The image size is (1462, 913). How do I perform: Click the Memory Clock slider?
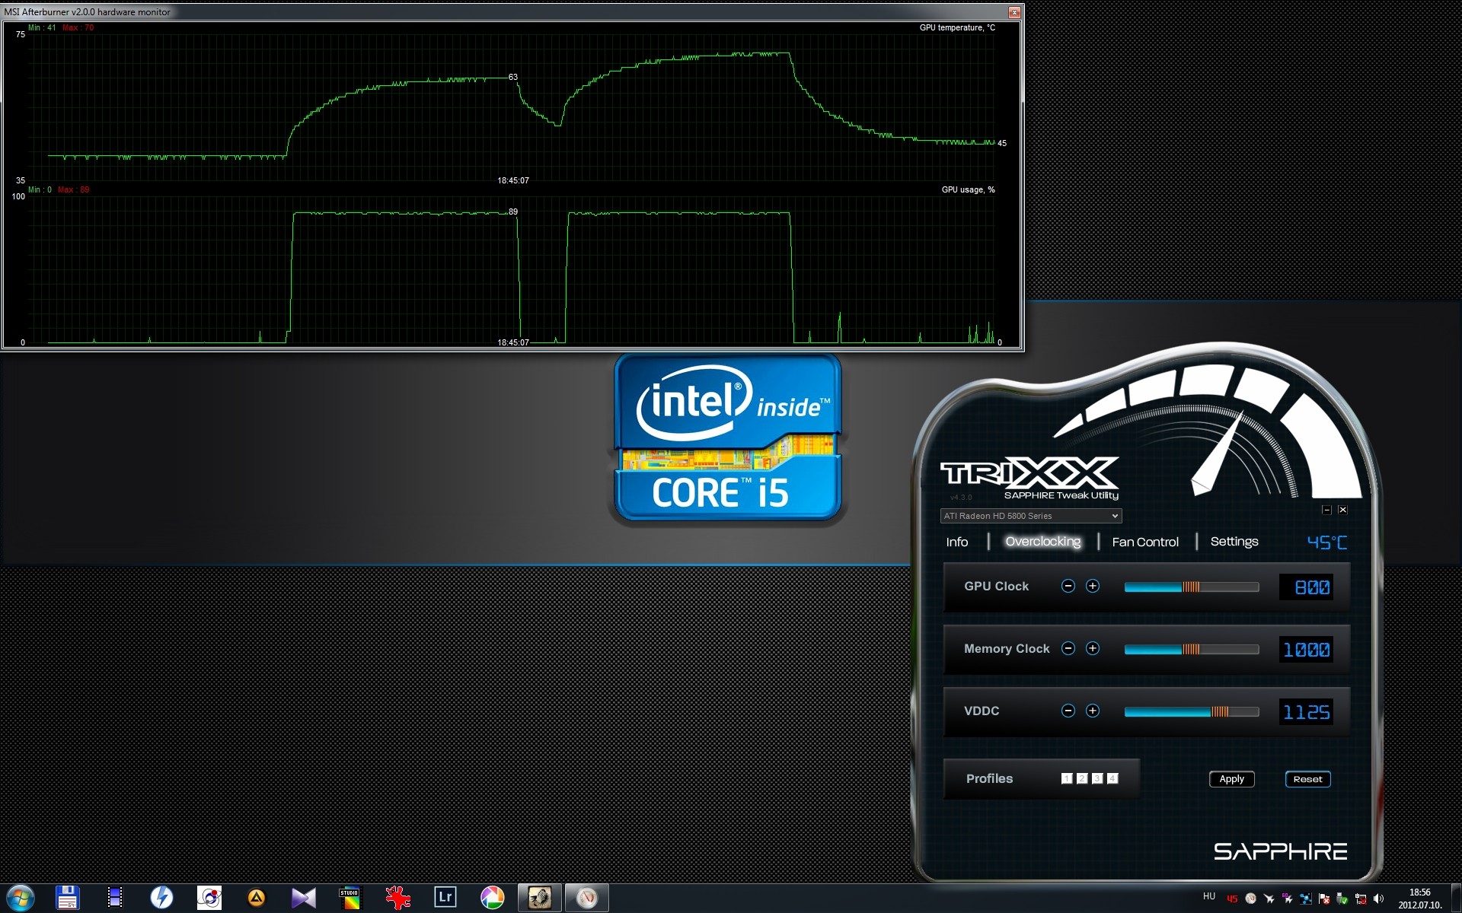tap(1192, 649)
